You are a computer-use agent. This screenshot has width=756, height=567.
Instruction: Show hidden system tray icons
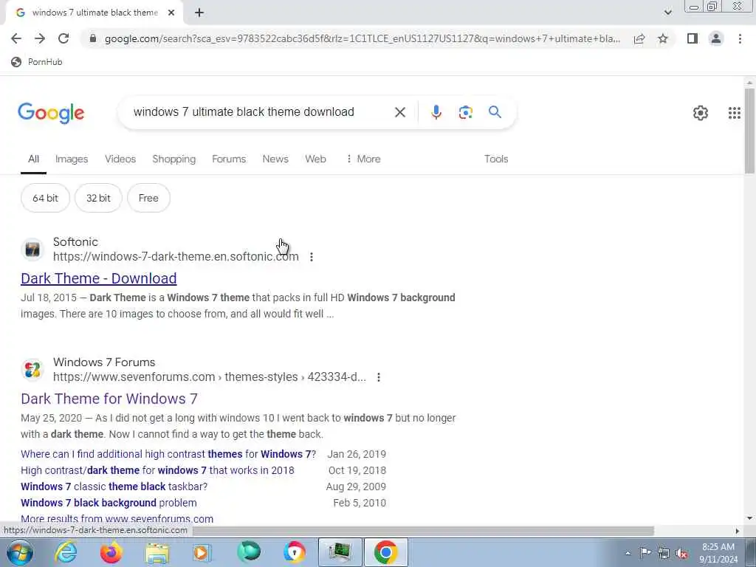628,554
